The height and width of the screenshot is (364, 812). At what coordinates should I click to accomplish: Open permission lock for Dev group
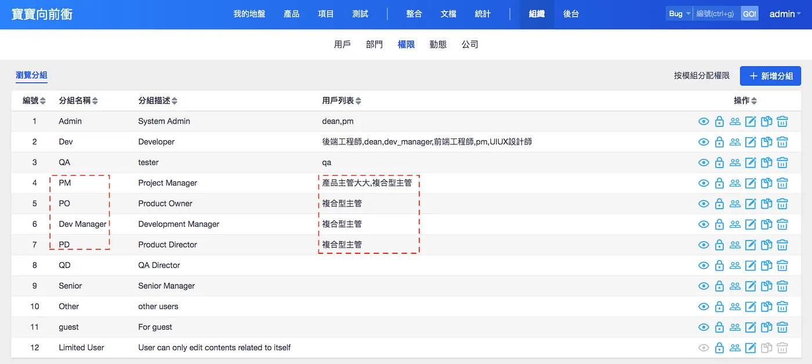(719, 142)
